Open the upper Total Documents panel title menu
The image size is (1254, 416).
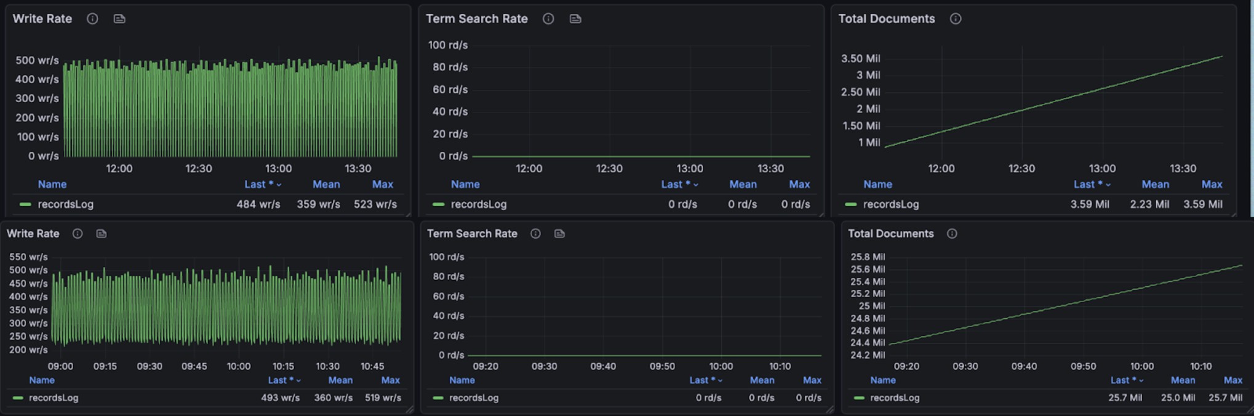pyautogui.click(x=886, y=19)
